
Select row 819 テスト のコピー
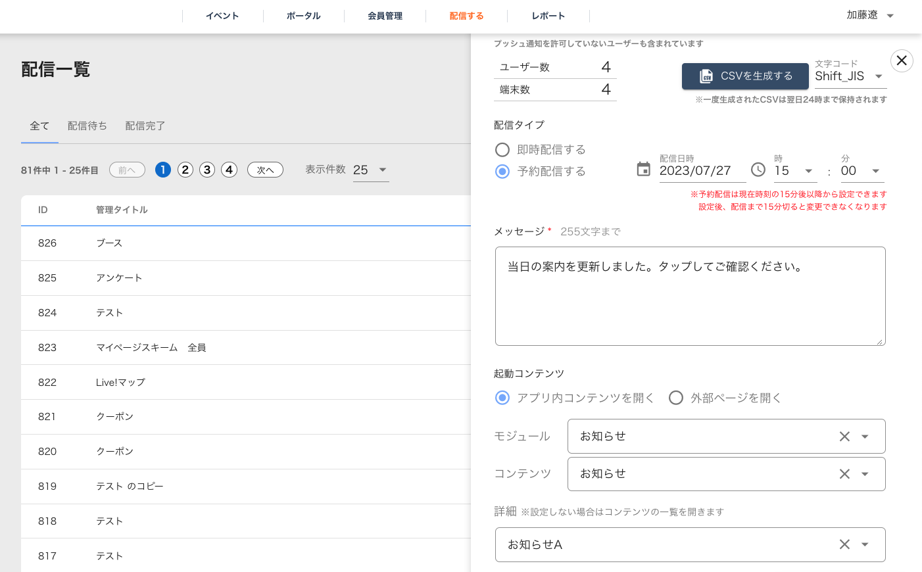click(246, 487)
